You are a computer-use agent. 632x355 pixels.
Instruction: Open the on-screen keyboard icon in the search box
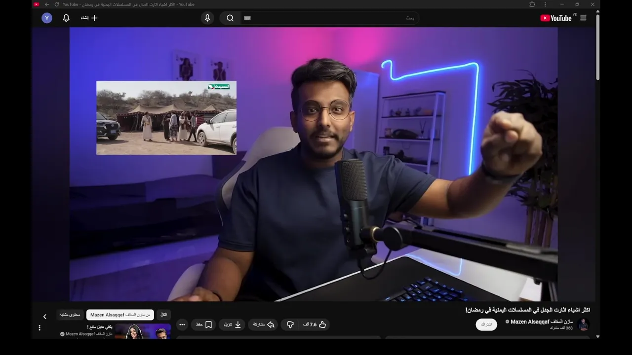[x=247, y=18]
